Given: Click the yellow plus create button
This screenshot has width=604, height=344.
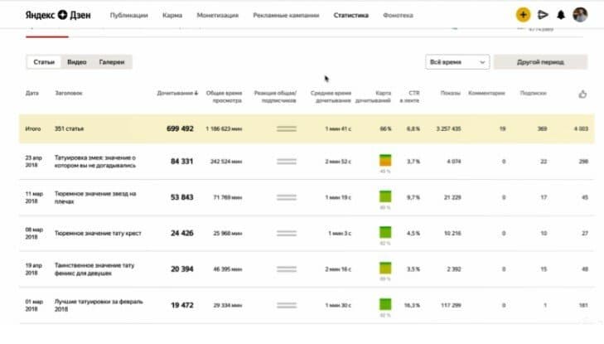Looking at the screenshot, I should click(x=523, y=15).
